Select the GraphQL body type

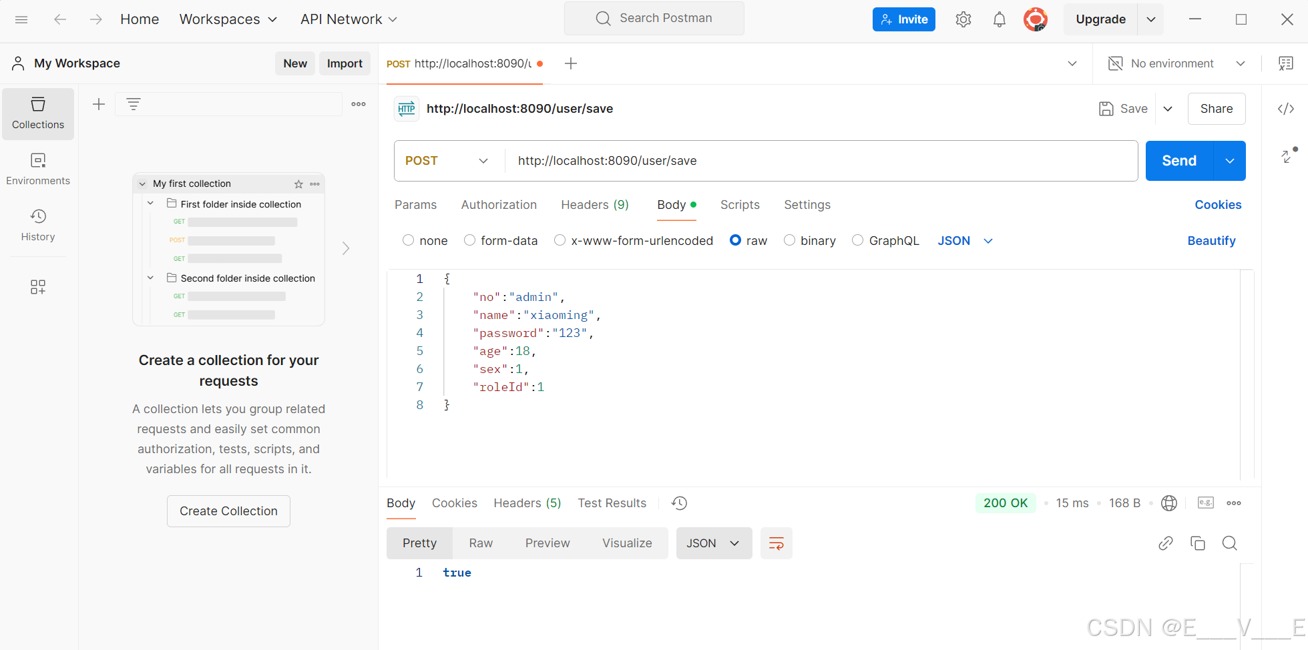[x=857, y=240]
